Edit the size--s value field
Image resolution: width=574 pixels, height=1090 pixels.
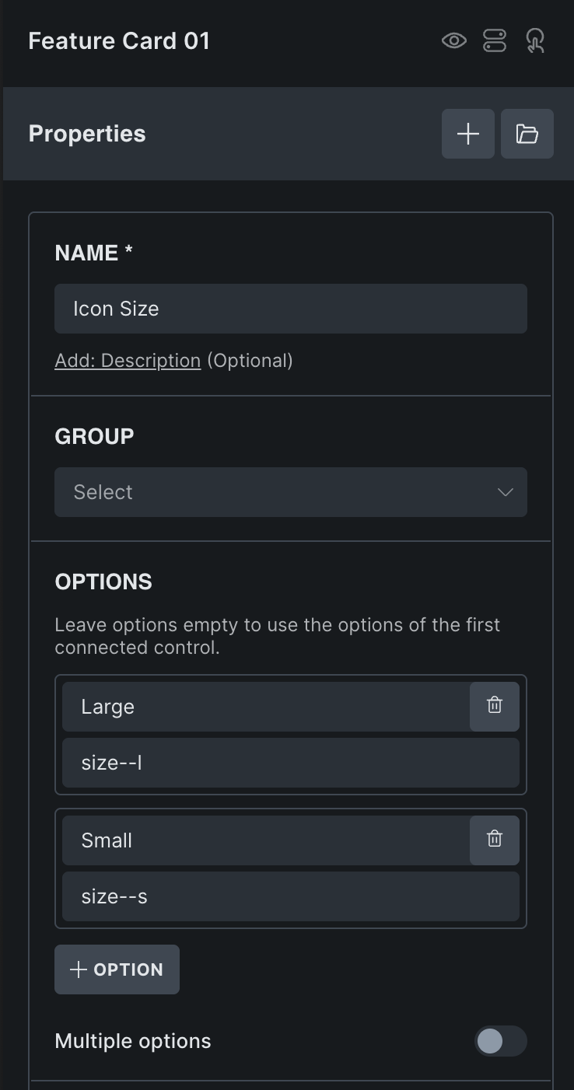tap(291, 896)
